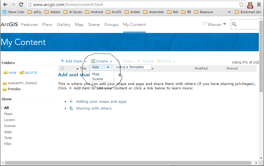Open the Beasiswa bookmark folder
Screen dimensions: 264x166
click(x=204, y=12)
